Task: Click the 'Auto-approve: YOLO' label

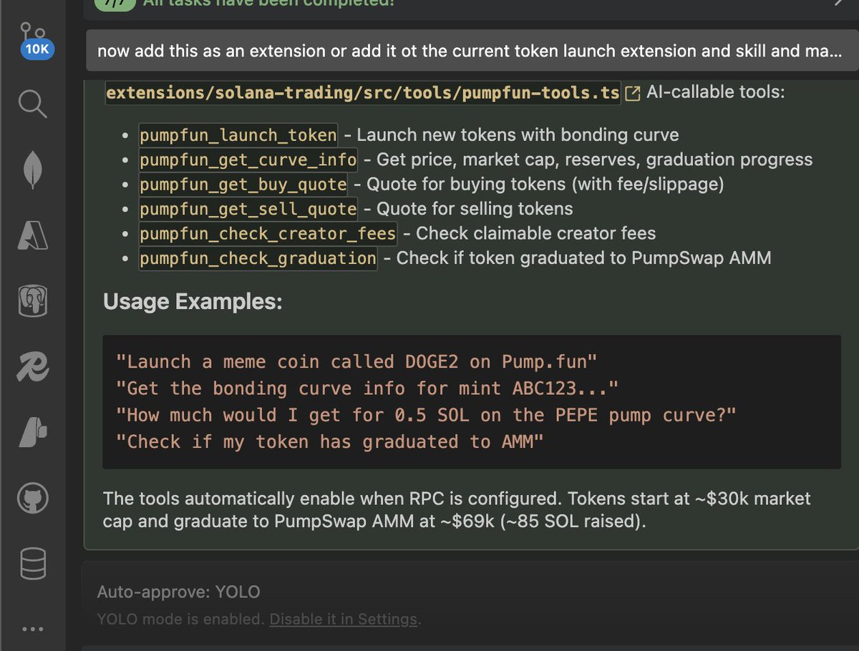Action: point(179,592)
